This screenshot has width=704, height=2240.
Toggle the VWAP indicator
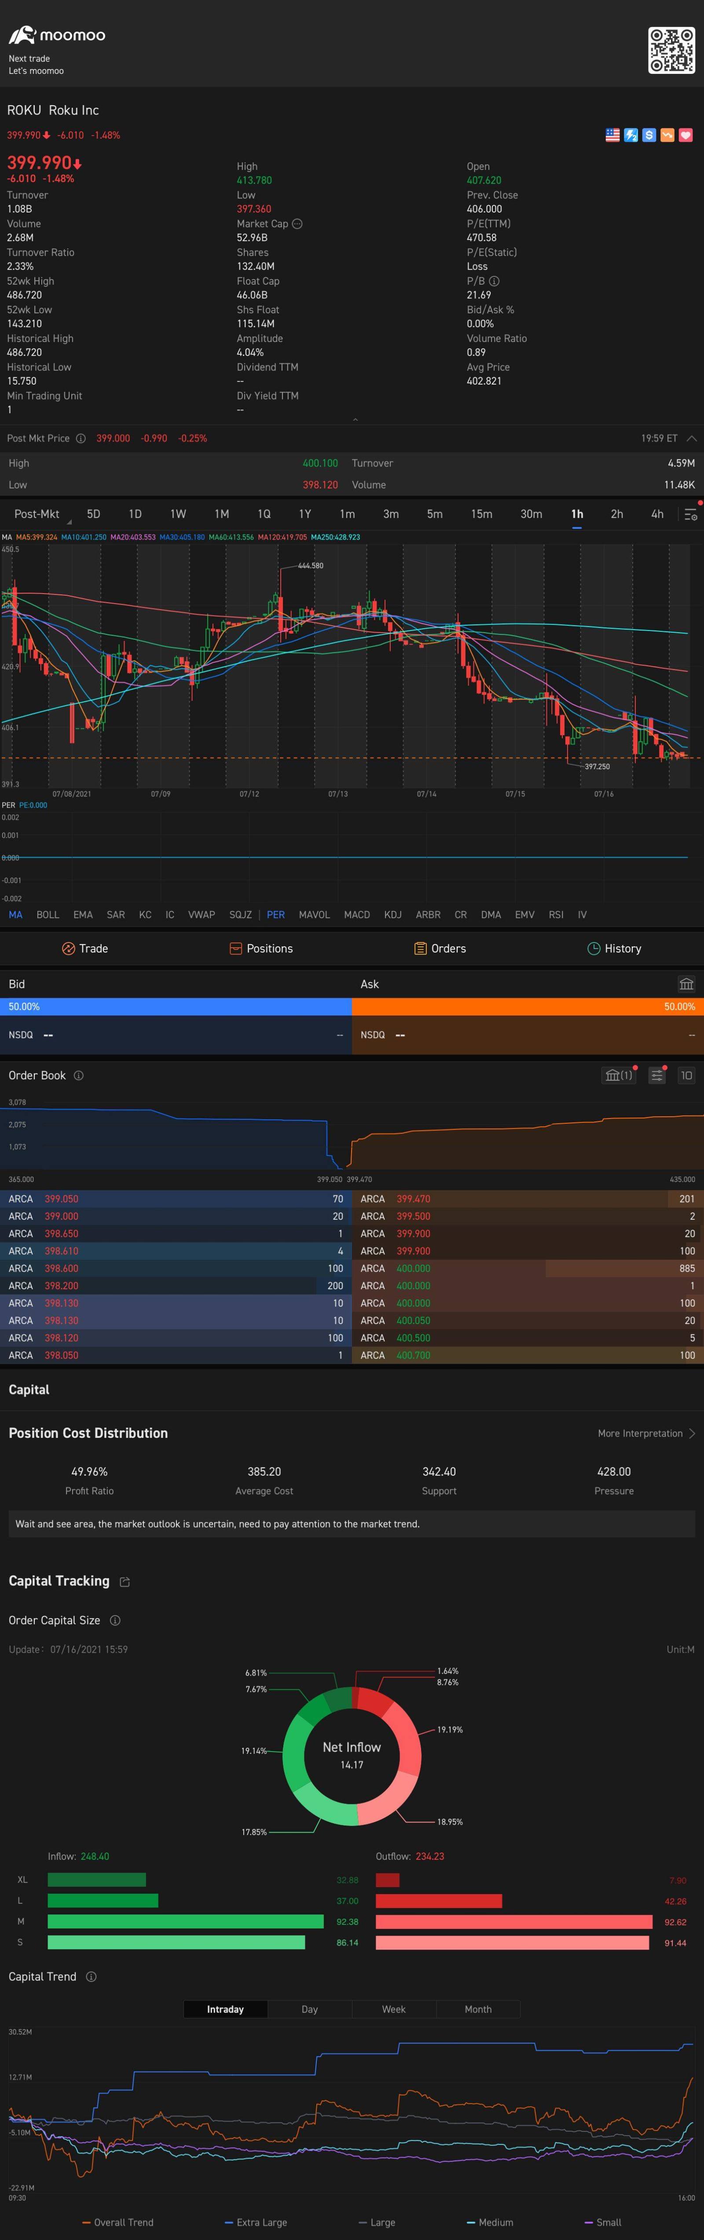pos(202,915)
